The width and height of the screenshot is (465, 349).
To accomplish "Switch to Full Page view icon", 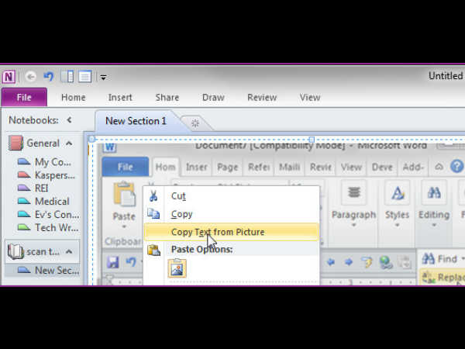I will [84, 77].
